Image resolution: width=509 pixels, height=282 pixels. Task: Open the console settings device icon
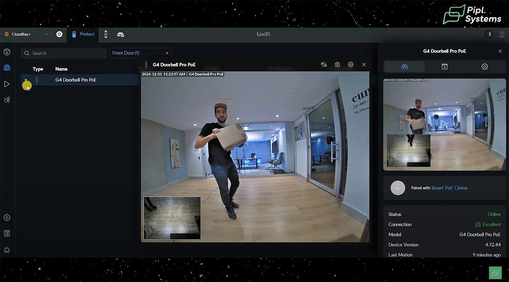pyautogui.click(x=121, y=35)
